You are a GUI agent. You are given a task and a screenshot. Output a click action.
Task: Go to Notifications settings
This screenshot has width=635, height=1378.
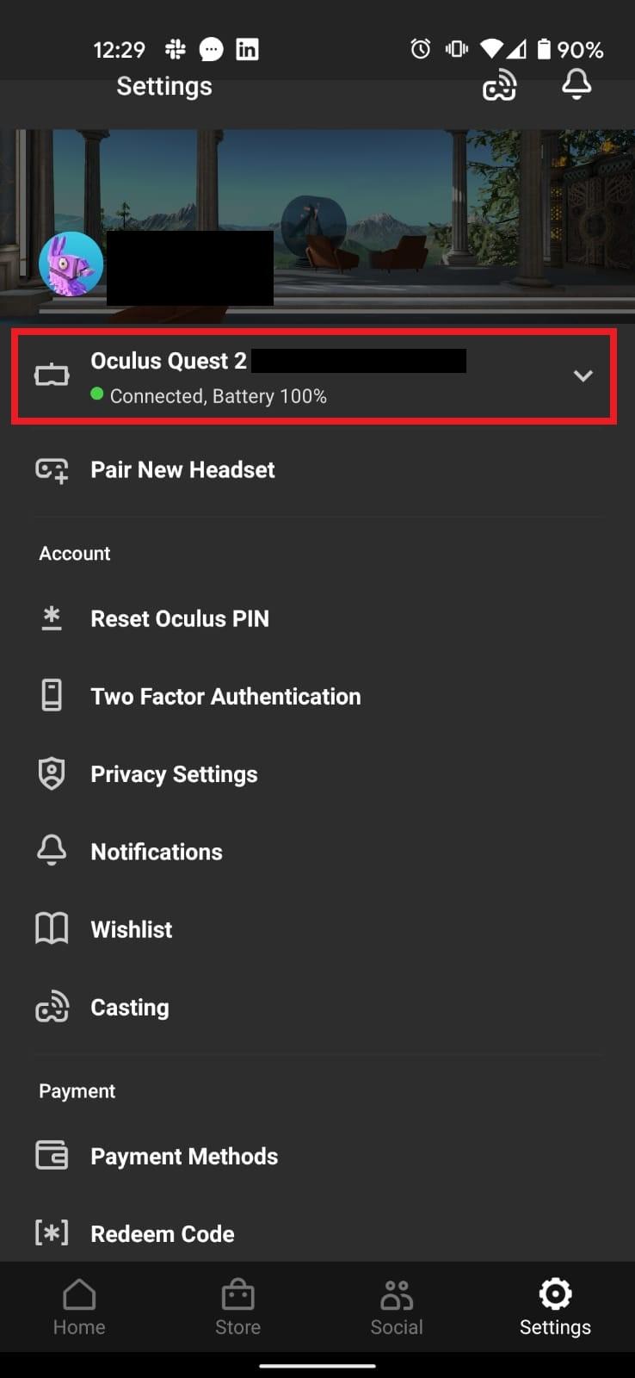157,852
